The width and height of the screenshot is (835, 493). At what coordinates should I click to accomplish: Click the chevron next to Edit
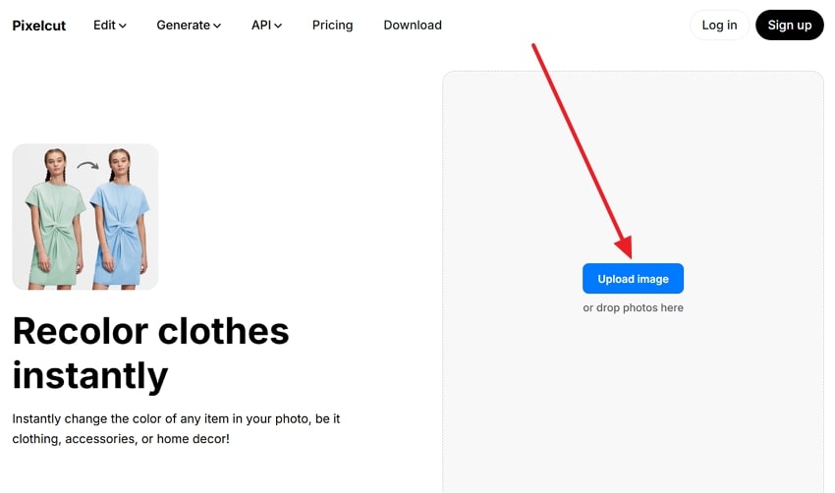pyautogui.click(x=123, y=27)
